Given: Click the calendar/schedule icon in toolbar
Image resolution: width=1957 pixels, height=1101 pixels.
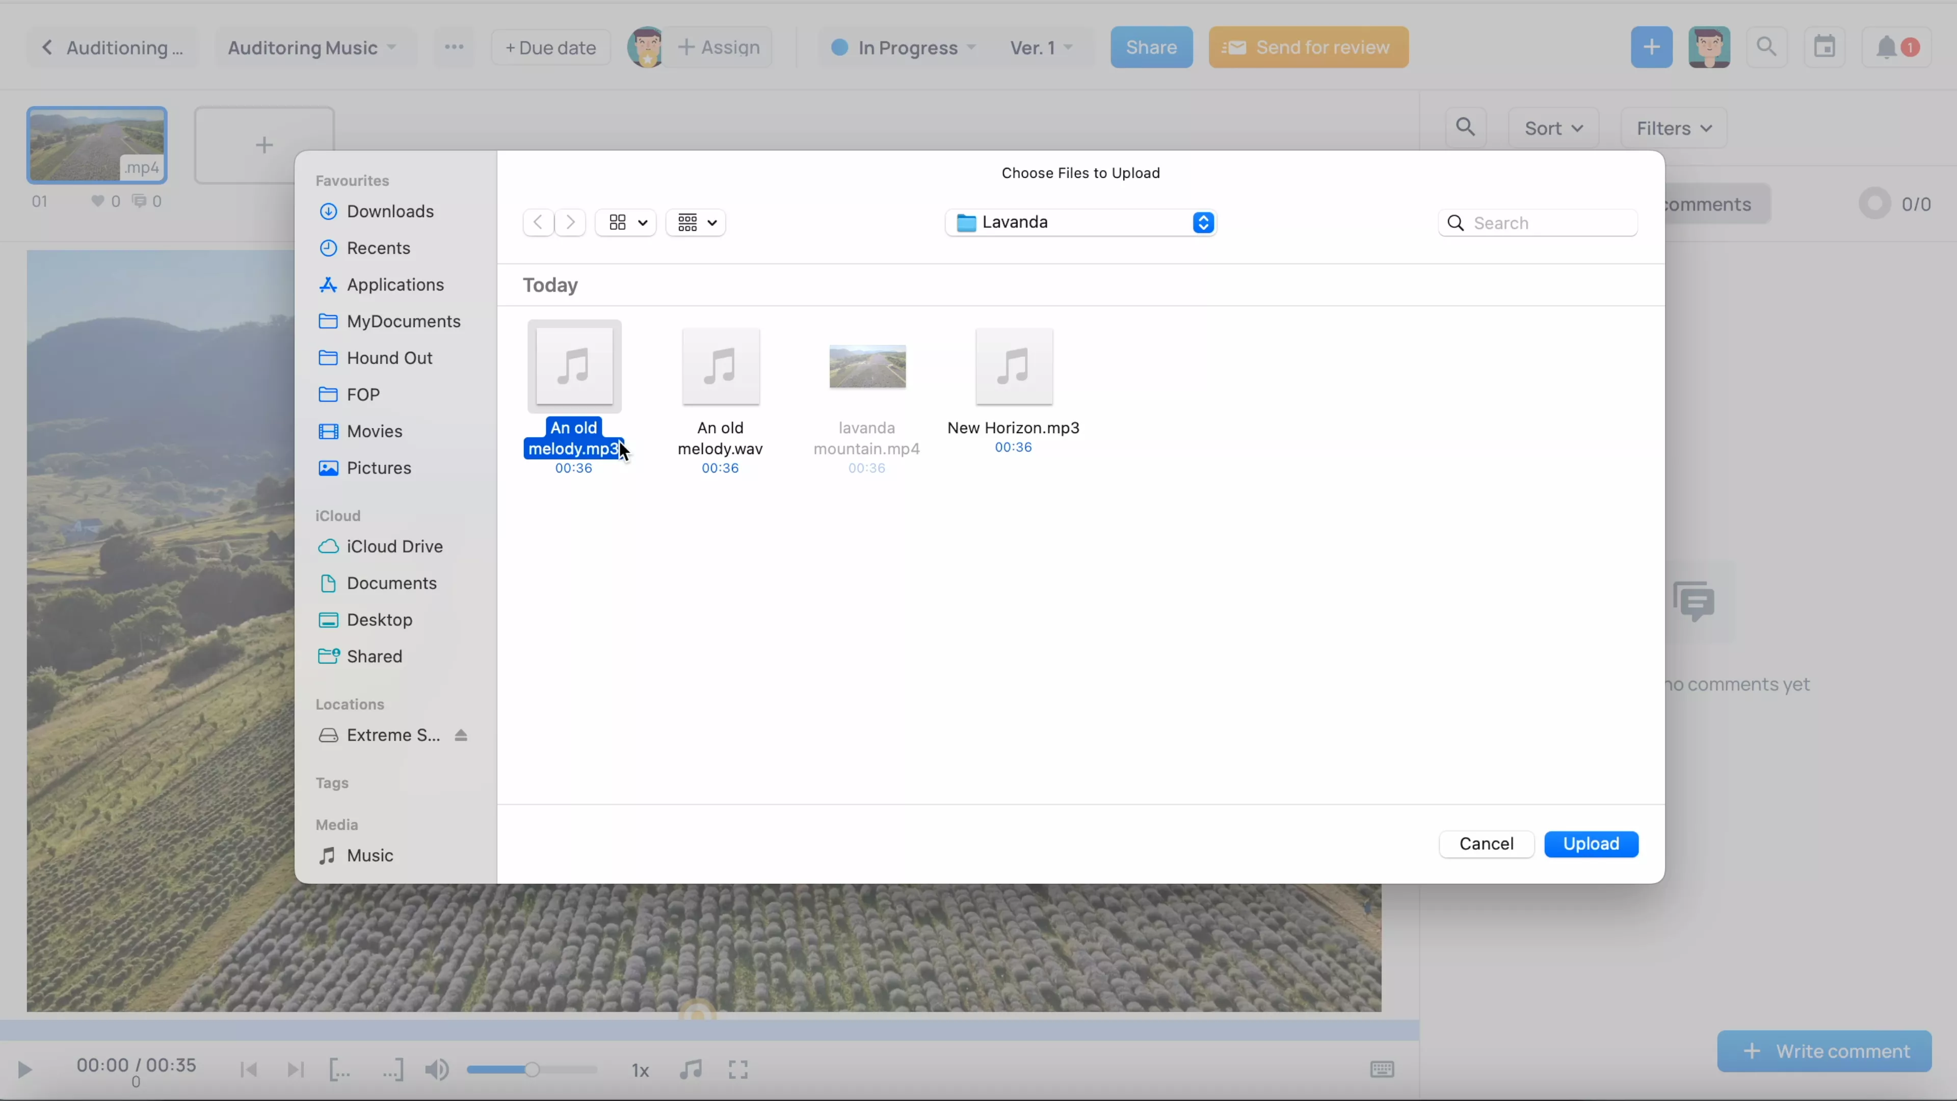Looking at the screenshot, I should point(1826,47).
